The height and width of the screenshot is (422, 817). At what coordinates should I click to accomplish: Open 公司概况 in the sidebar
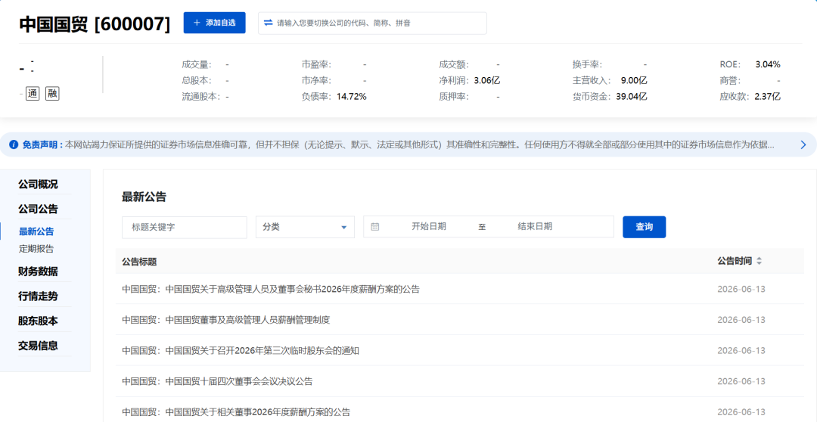(38, 185)
